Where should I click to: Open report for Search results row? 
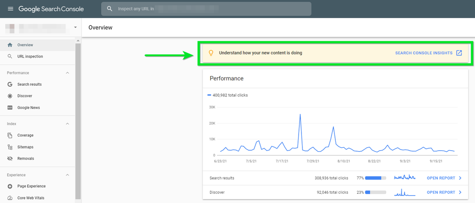click(444, 178)
